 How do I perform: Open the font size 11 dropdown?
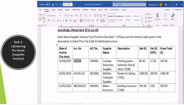point(64,16)
